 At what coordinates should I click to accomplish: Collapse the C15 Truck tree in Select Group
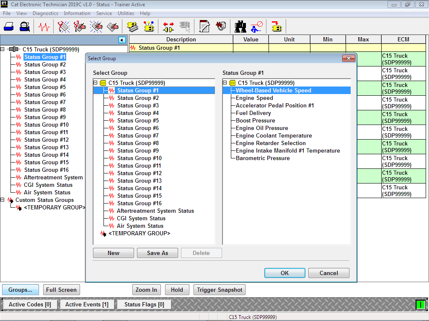pyautogui.click(x=96, y=83)
